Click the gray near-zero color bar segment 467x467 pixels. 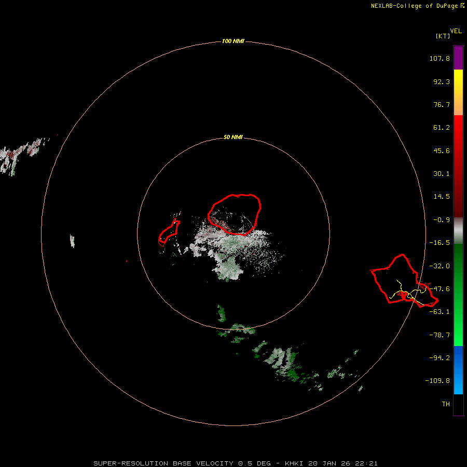(x=458, y=230)
